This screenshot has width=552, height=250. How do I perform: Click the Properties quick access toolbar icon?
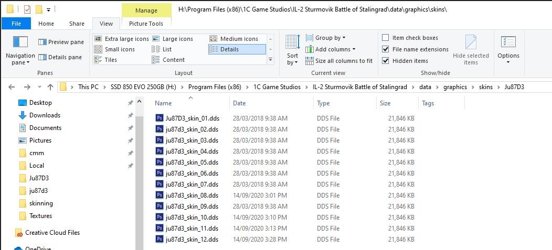27,9
